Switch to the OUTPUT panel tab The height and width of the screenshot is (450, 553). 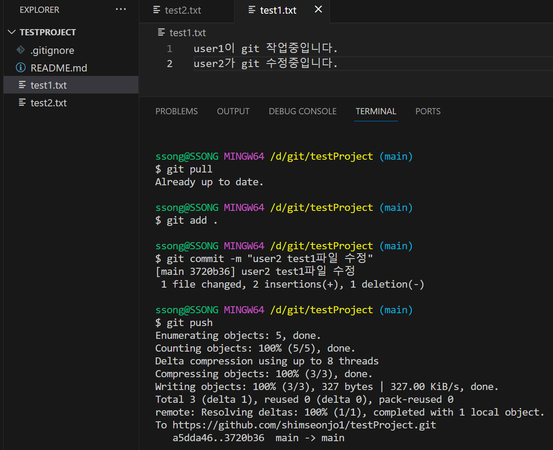point(233,111)
